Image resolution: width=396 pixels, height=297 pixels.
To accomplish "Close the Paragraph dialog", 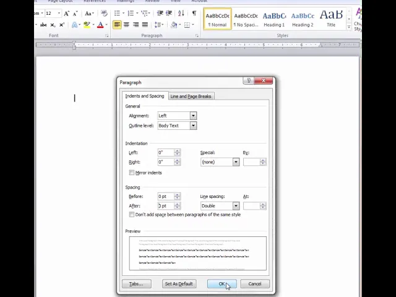I will pyautogui.click(x=264, y=80).
